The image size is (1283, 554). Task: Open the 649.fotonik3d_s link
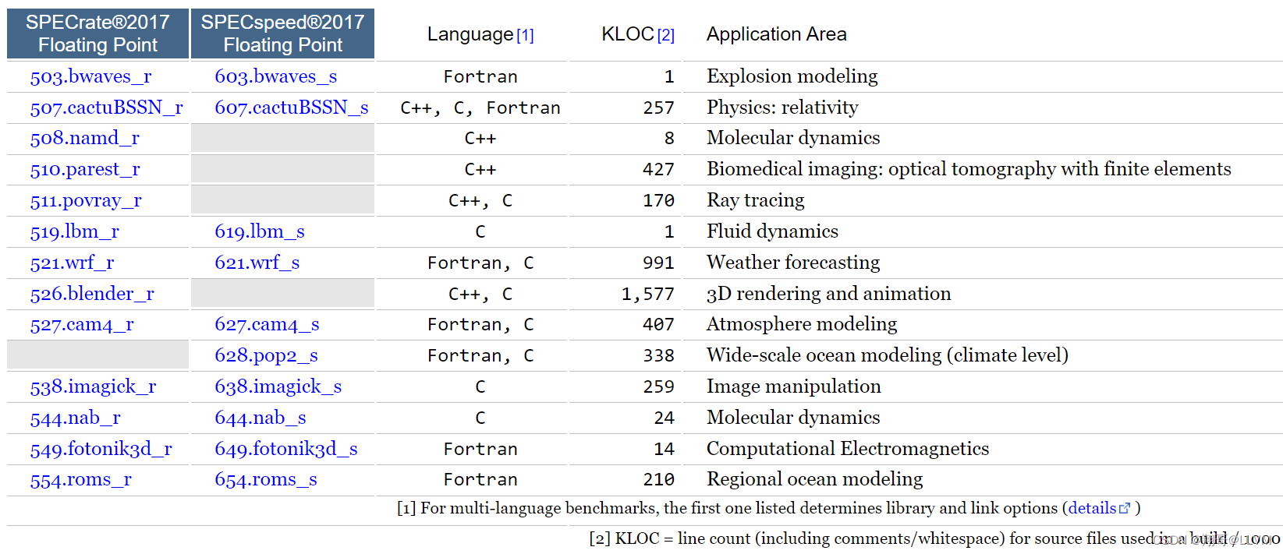(286, 449)
